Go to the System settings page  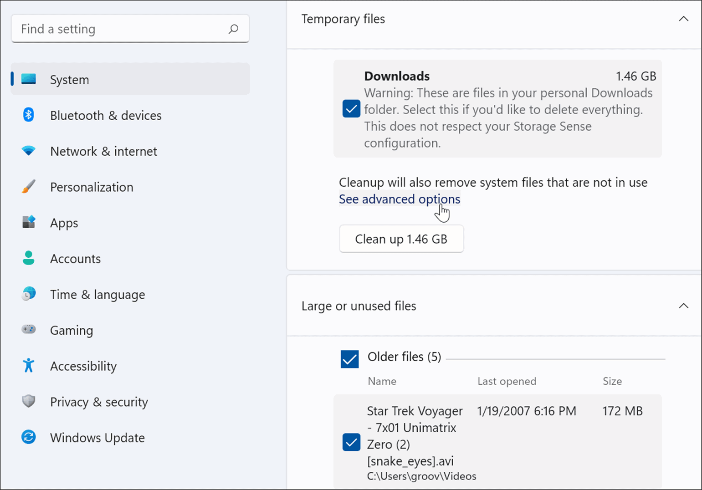point(69,79)
